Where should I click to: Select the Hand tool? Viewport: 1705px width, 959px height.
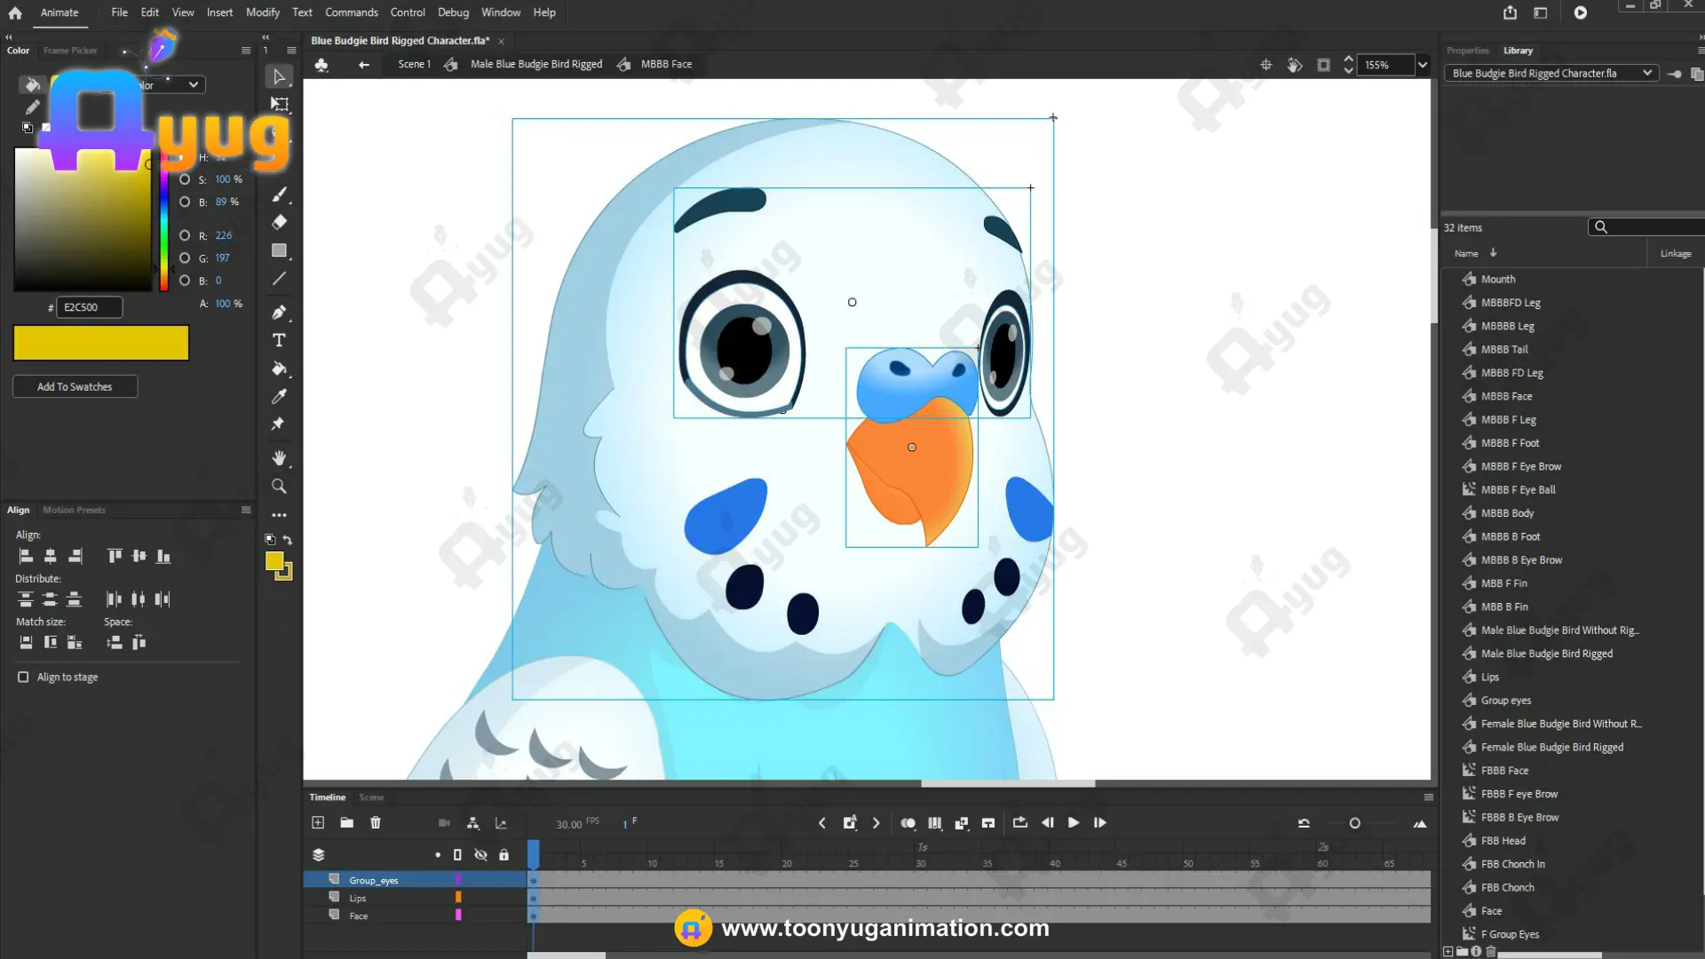[x=279, y=458]
